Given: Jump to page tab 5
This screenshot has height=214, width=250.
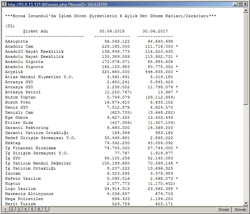Looking at the screenshot, I should (32, 209).
